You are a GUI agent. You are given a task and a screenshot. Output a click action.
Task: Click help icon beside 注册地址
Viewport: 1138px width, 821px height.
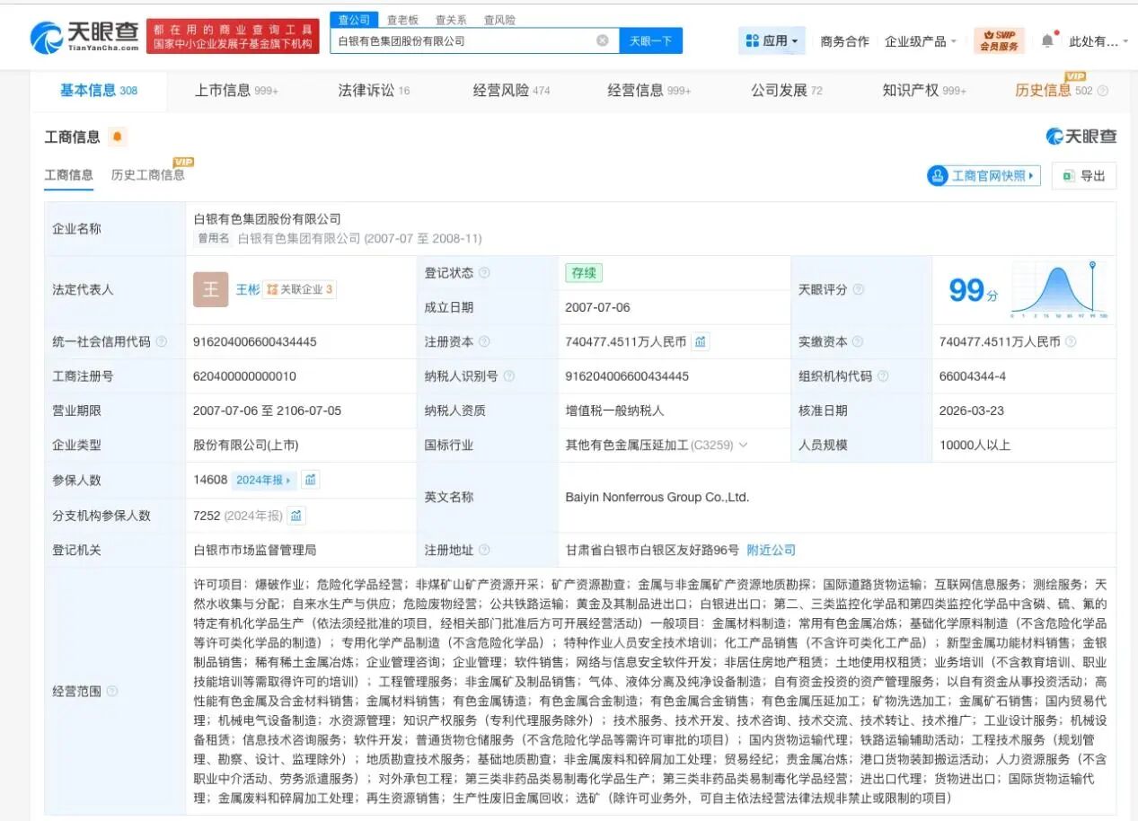pos(484,550)
